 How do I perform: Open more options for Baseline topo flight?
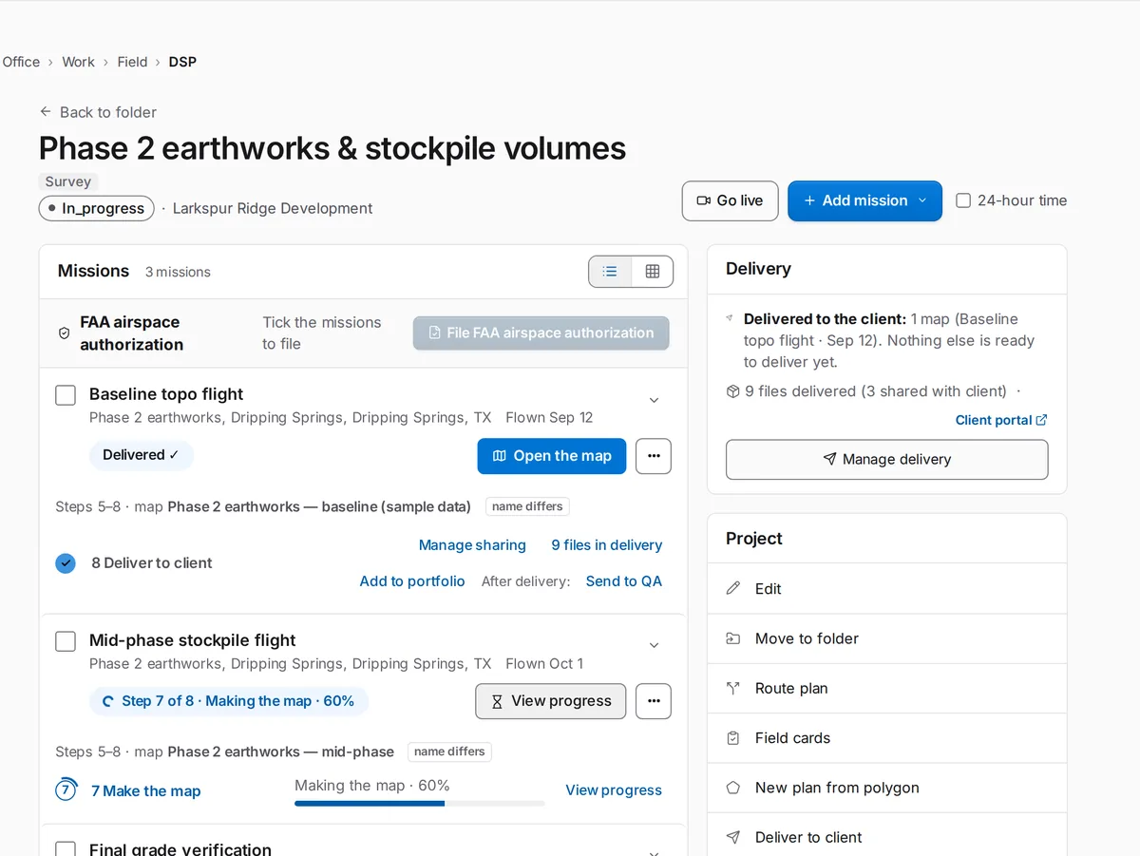pyautogui.click(x=654, y=456)
